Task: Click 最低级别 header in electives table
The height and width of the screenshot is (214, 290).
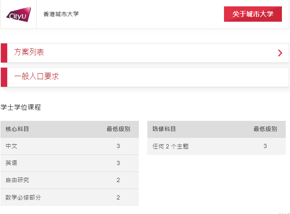Action: point(265,129)
